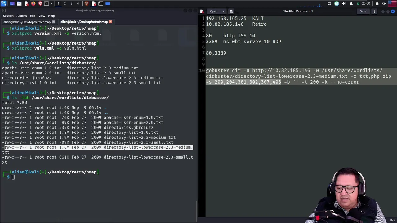Click the terminal vertical scrollbar

coord(197,211)
